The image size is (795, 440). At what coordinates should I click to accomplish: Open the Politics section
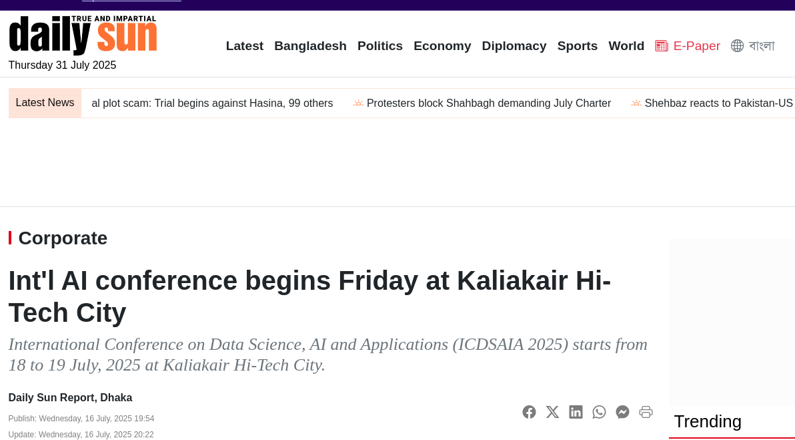point(379,46)
